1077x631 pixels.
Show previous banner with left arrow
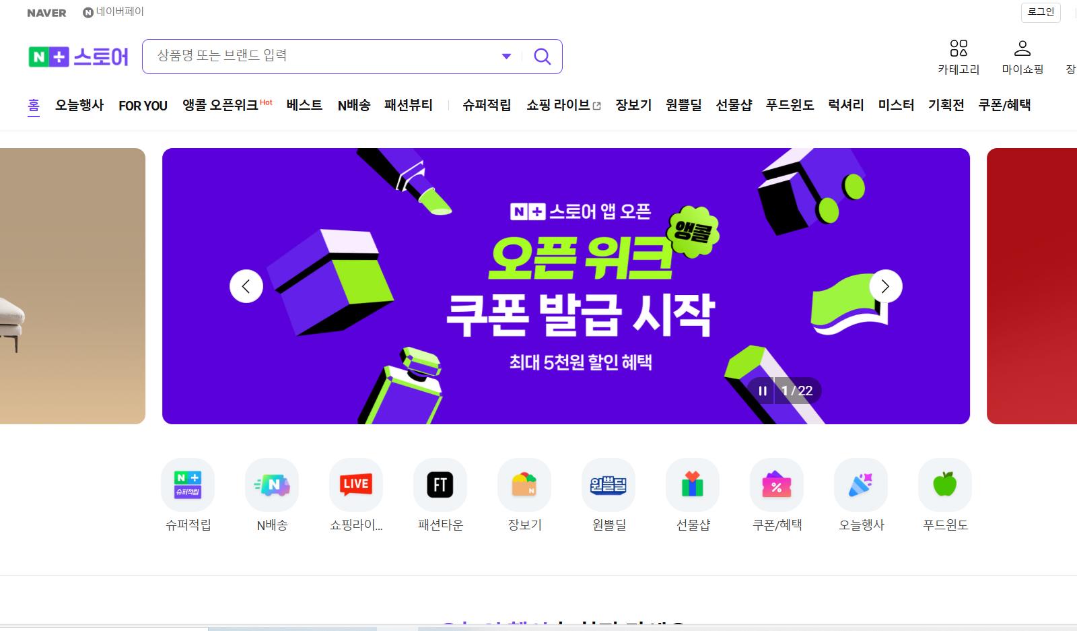pos(246,286)
